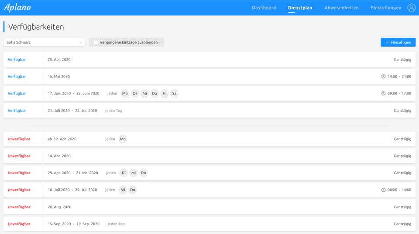The height and width of the screenshot is (234, 419).
Task: Click 'Ganztägig' in the 25. Apr. 2020 row
Action: point(402,60)
